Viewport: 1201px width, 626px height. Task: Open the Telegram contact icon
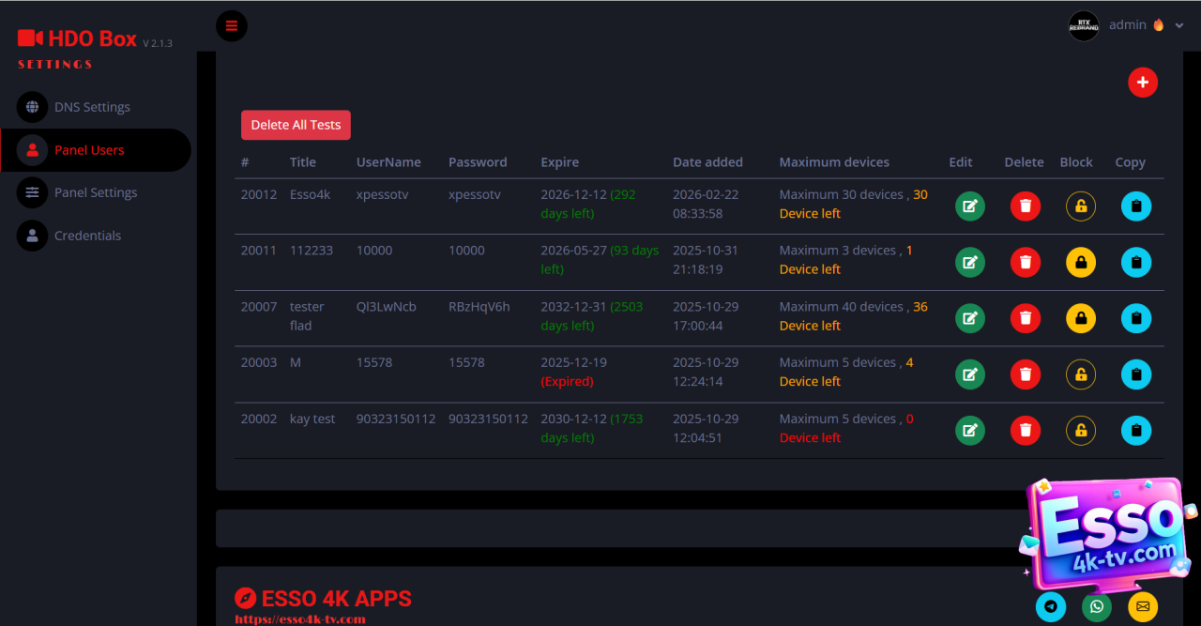(1050, 606)
